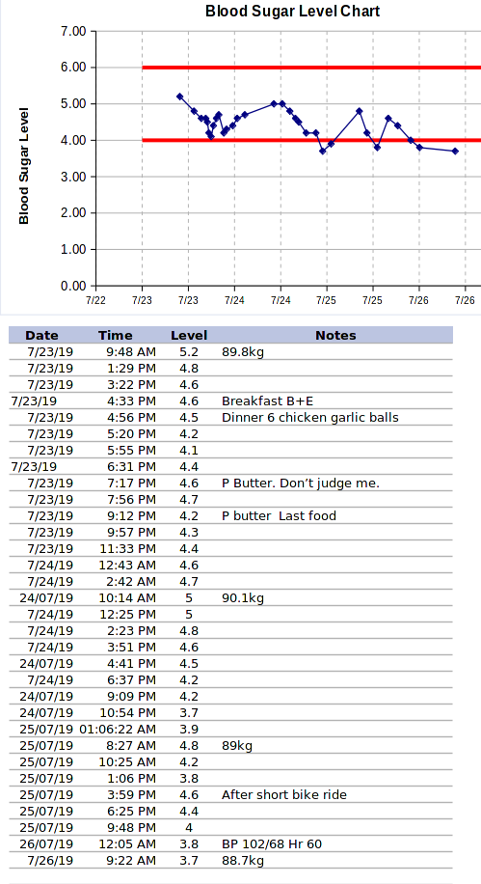
Task: Click the Blood Sugar Level Chart title
Action: coord(292,11)
